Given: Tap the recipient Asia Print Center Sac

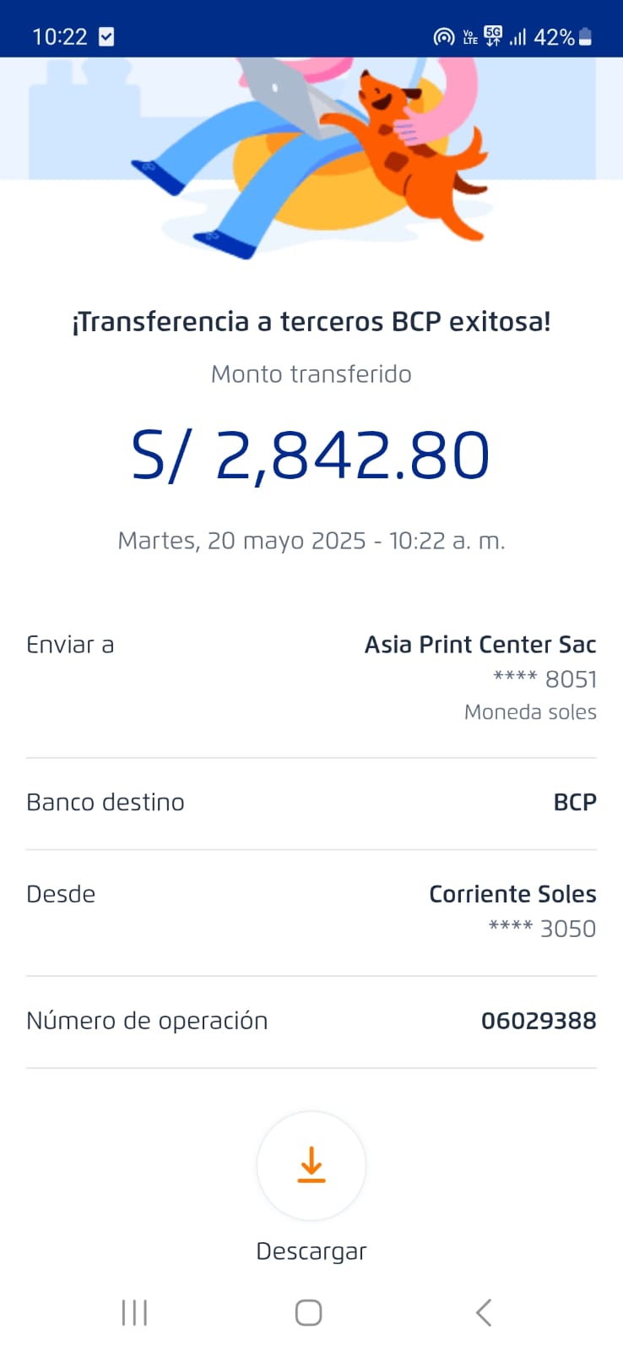Looking at the screenshot, I should [480, 645].
